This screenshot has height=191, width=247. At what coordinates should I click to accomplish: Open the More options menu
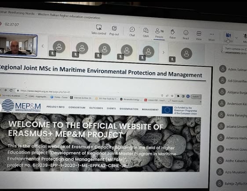(x=212, y=37)
